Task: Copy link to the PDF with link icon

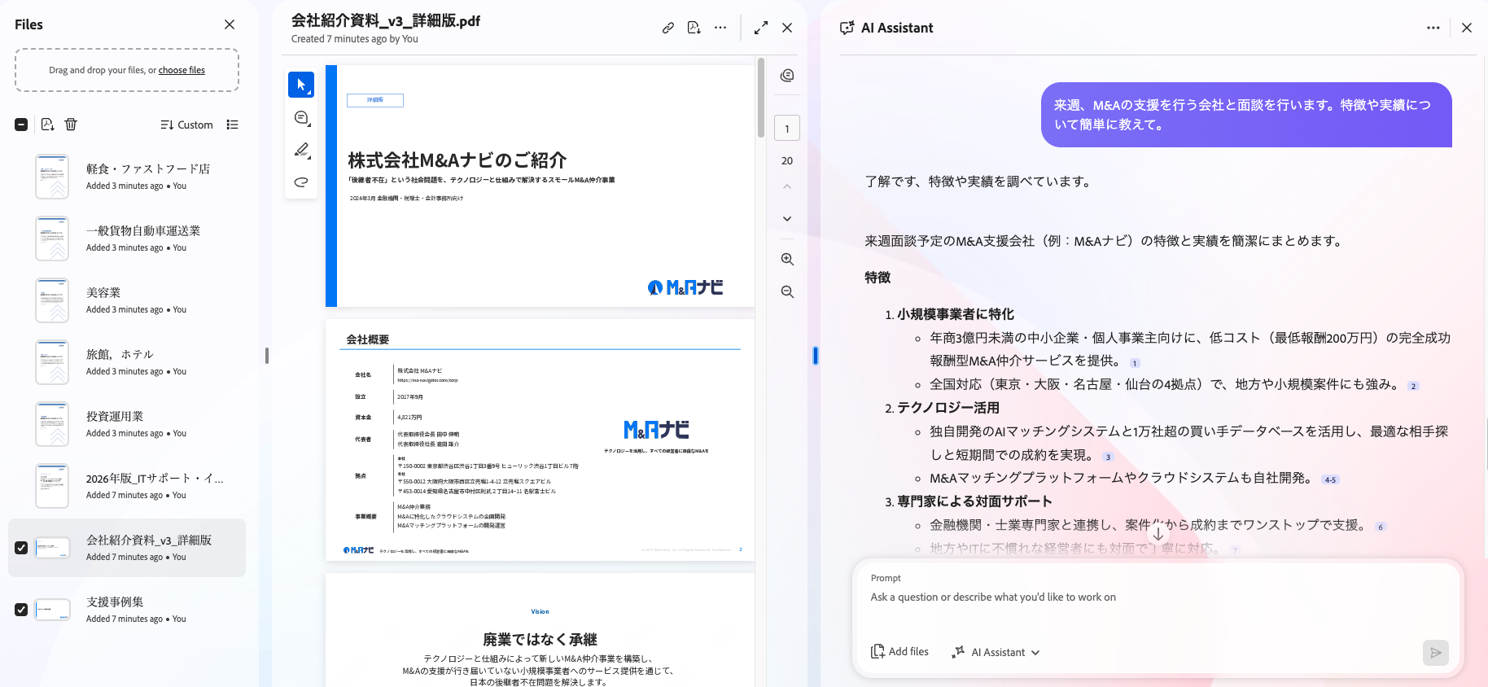Action: pyautogui.click(x=668, y=28)
